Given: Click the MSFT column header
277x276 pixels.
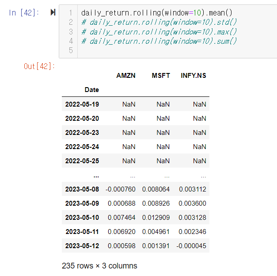Looking at the screenshot, I should click(161, 76).
